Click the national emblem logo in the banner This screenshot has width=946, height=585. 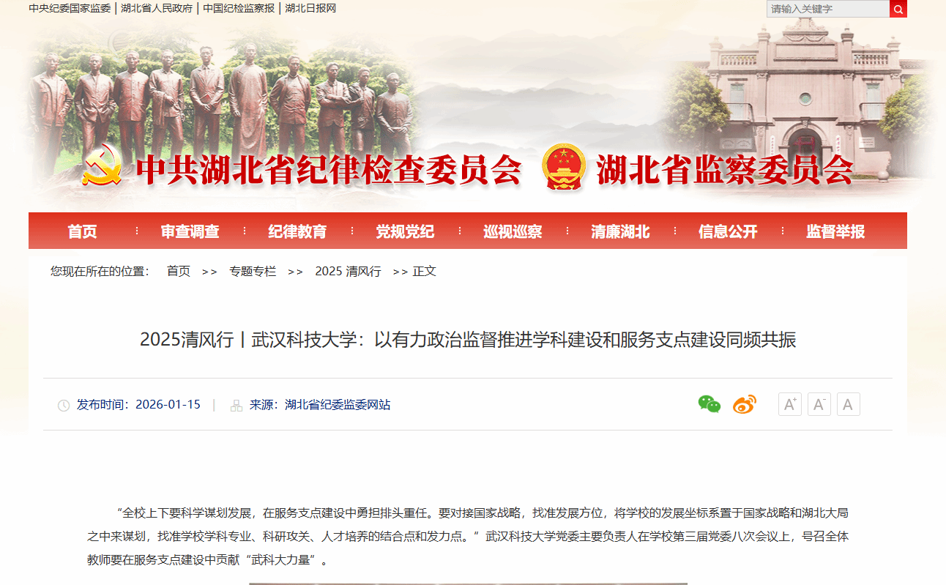click(564, 166)
